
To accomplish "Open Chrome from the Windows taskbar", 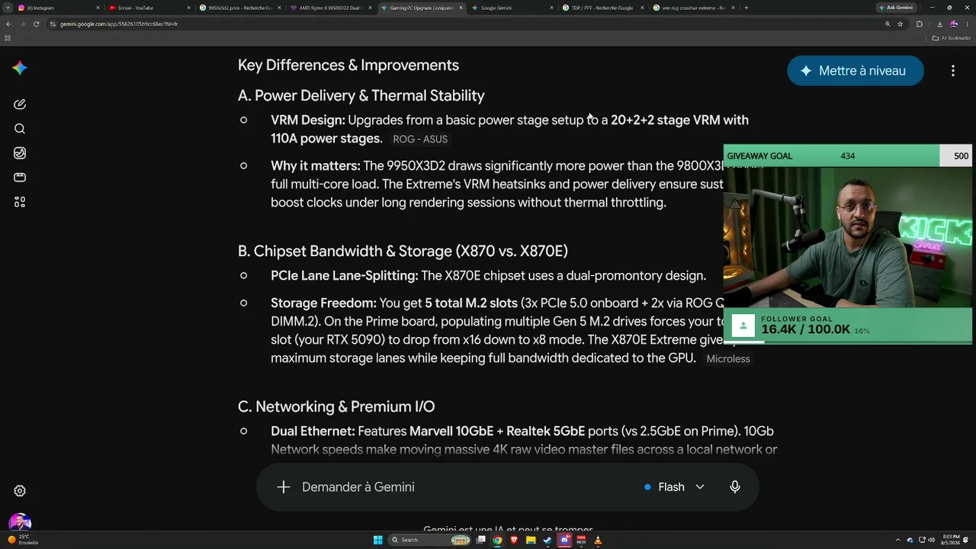I will [x=497, y=540].
